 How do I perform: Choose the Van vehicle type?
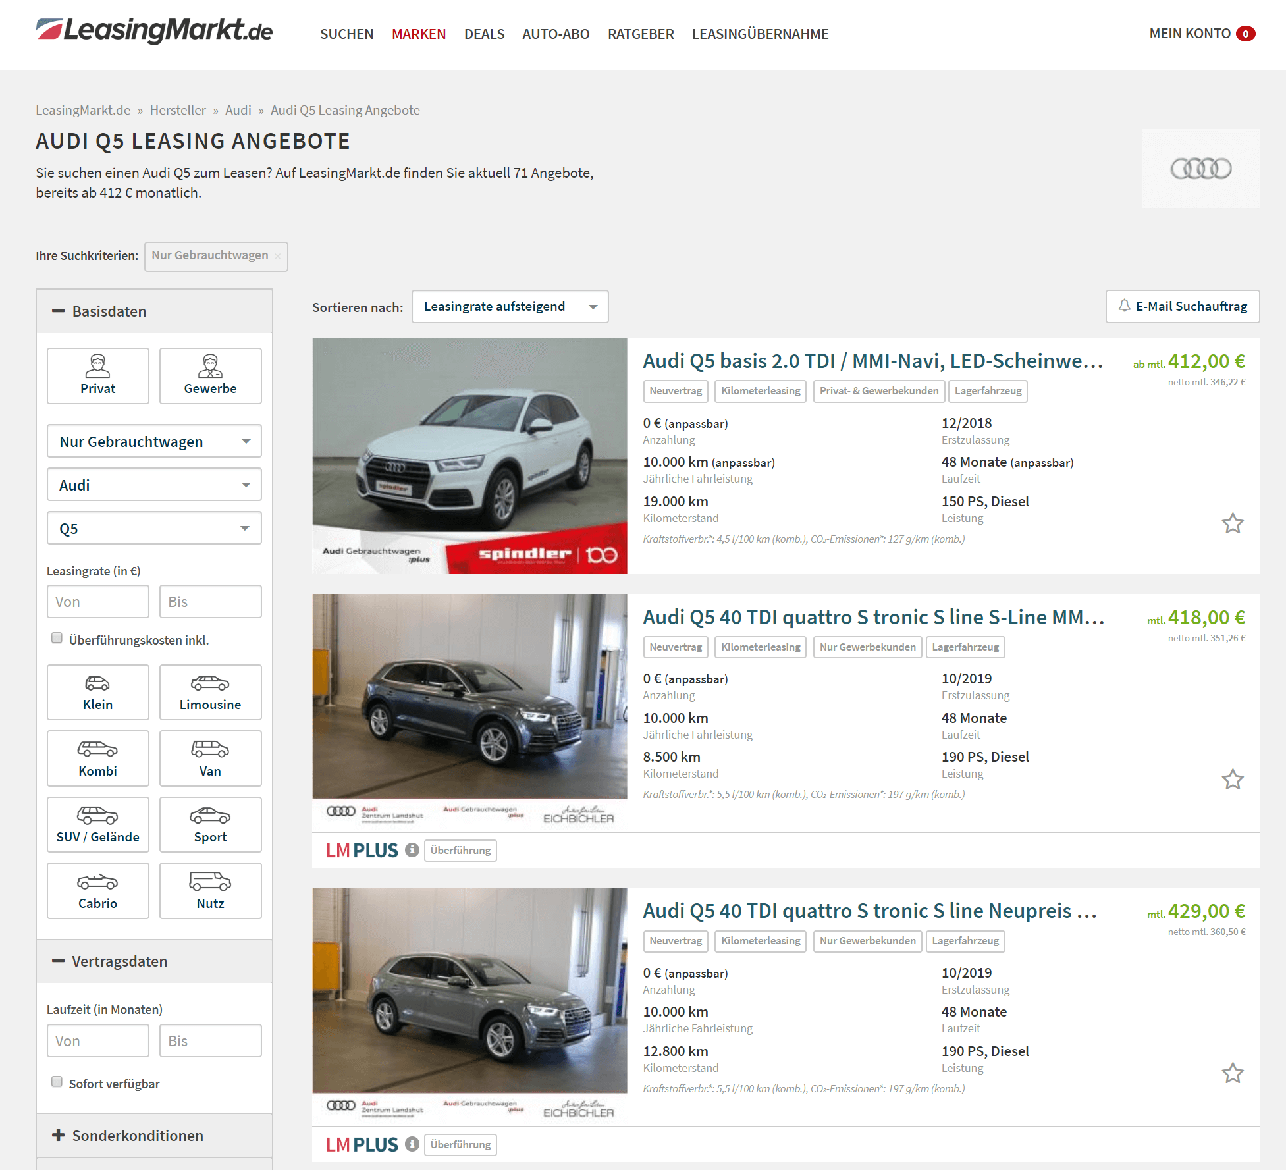pyautogui.click(x=210, y=758)
